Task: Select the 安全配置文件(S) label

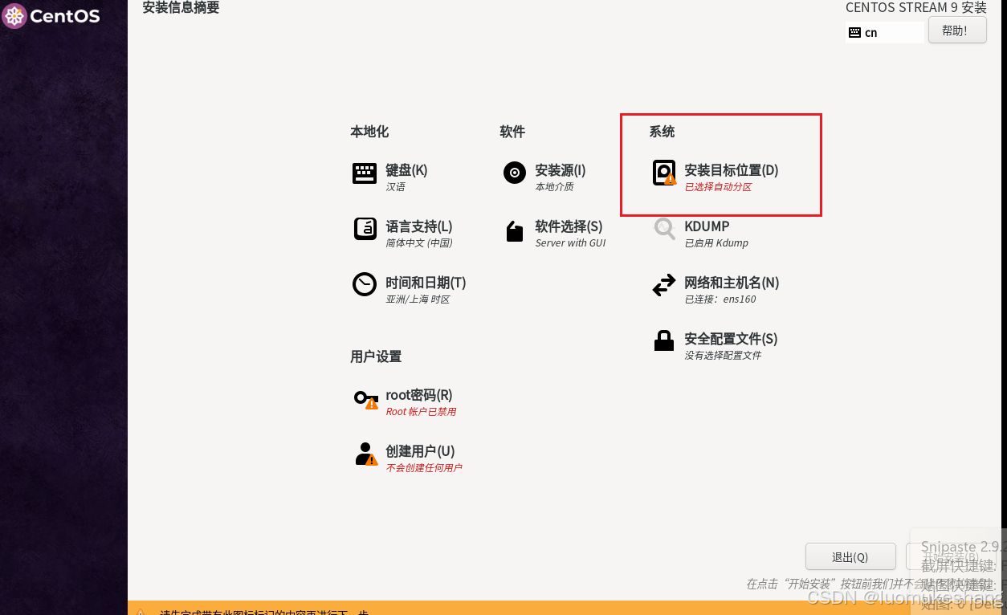Action: click(x=731, y=339)
